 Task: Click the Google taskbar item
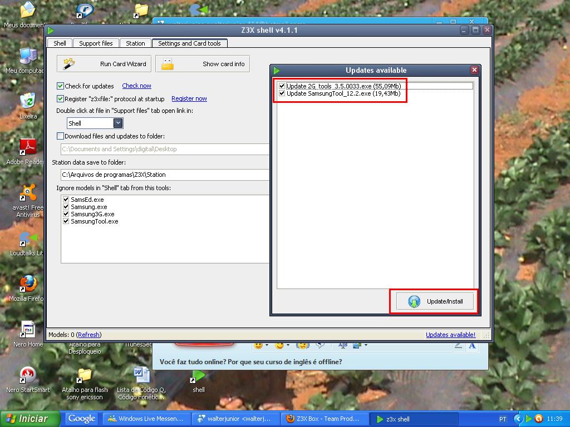(82, 419)
